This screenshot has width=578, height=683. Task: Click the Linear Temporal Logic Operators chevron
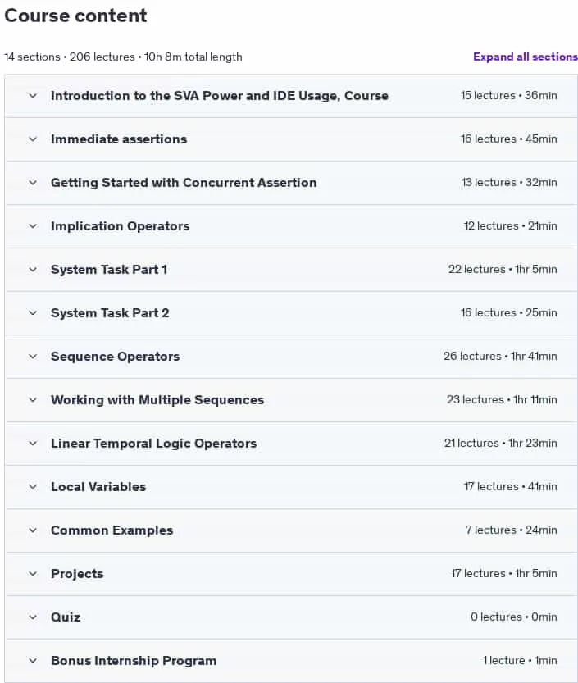(33, 444)
